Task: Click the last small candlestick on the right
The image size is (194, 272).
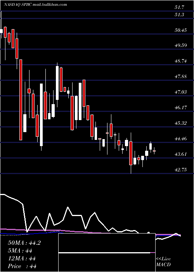Action: point(154,151)
